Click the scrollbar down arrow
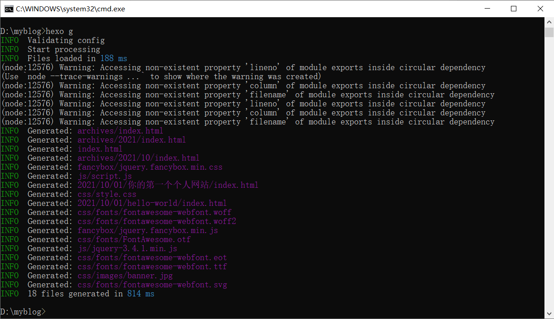 point(549,314)
